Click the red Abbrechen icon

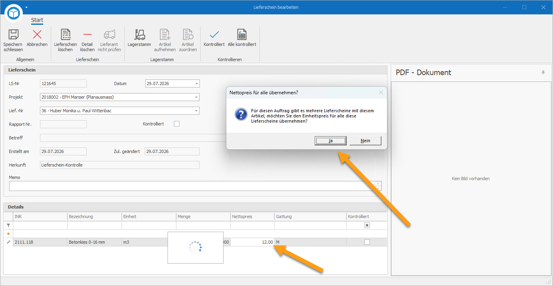pos(37,34)
